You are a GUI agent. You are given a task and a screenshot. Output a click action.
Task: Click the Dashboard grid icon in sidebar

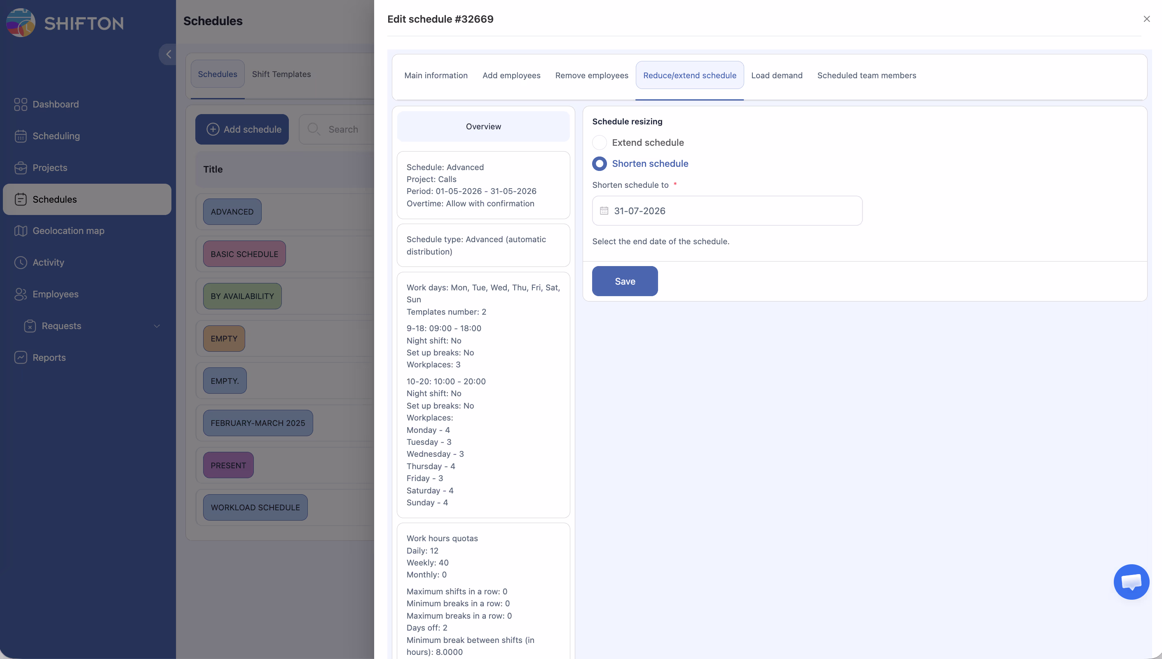click(x=20, y=105)
